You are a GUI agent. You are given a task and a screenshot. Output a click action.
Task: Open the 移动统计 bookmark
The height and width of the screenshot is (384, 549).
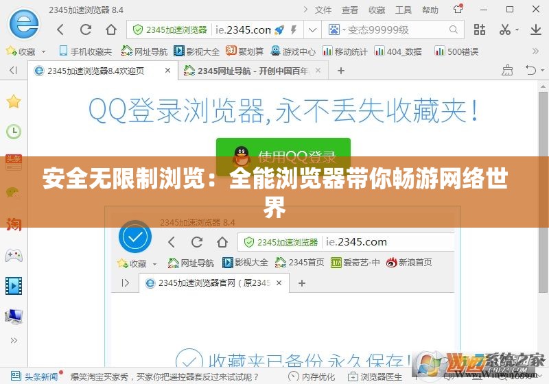click(x=345, y=51)
